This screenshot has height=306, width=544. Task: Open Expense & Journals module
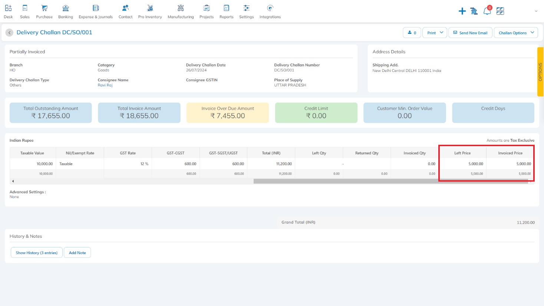[96, 12]
